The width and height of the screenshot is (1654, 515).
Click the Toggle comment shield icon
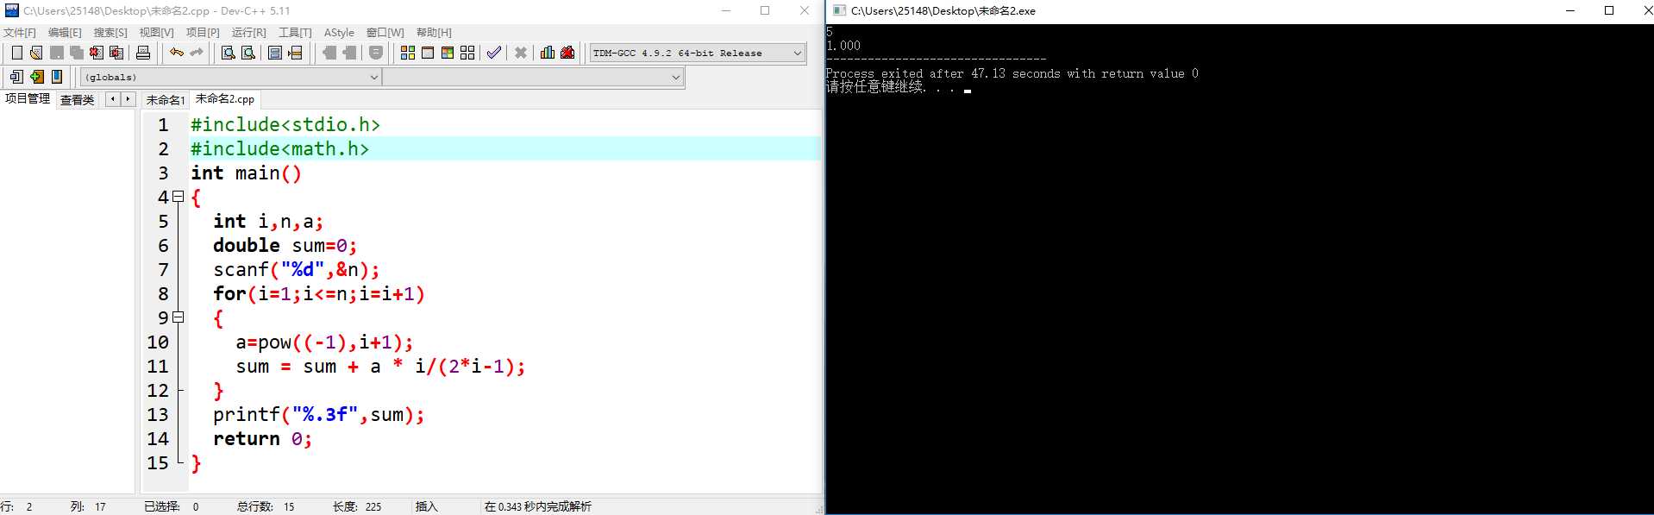[x=376, y=53]
